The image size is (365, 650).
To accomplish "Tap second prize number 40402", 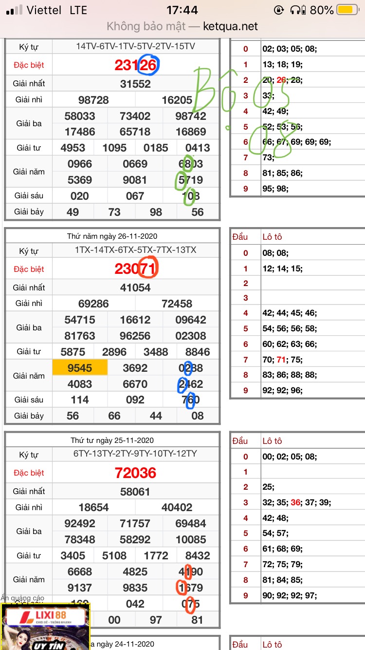I will (x=177, y=507).
